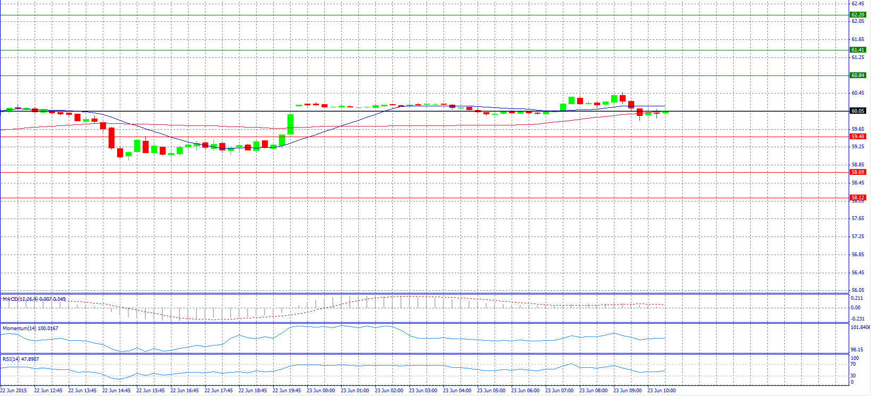The width and height of the screenshot is (871, 396).
Task: Click the 23 Jun 03:00 time label
Action: [x=423, y=391]
